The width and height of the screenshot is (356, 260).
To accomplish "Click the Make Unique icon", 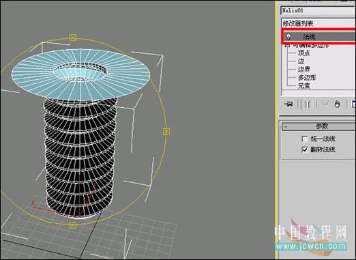I will [x=325, y=104].
